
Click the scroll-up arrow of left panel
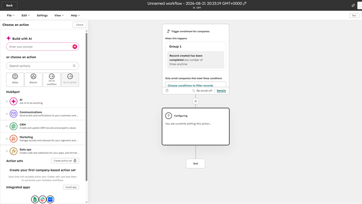tap(87, 31)
